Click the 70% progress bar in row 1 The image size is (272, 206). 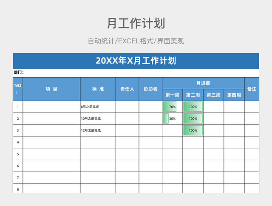(170, 107)
